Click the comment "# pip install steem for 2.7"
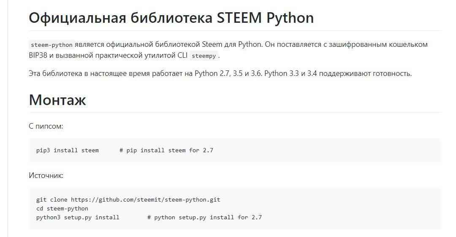 click(166, 151)
